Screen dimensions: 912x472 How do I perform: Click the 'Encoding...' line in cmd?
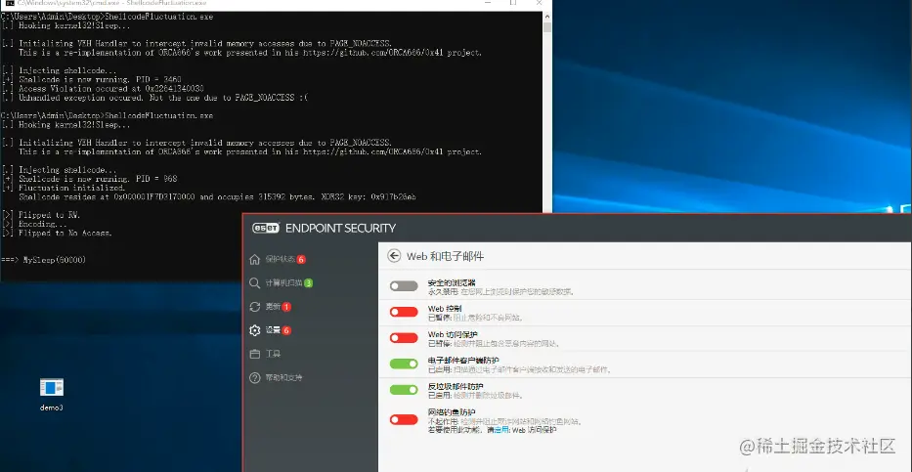point(34,224)
